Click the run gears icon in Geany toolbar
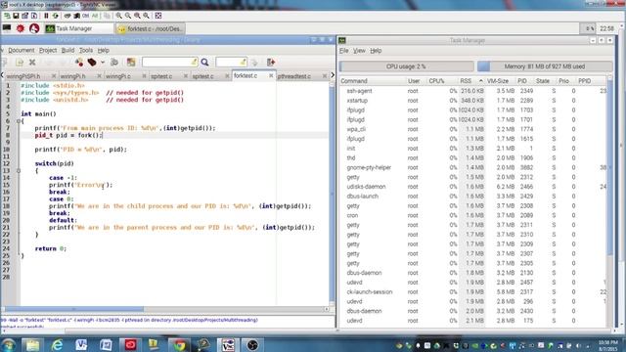626x352 pixels. [x=114, y=63]
